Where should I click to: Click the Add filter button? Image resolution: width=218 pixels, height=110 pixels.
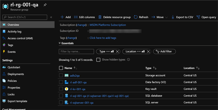[x=164, y=51]
